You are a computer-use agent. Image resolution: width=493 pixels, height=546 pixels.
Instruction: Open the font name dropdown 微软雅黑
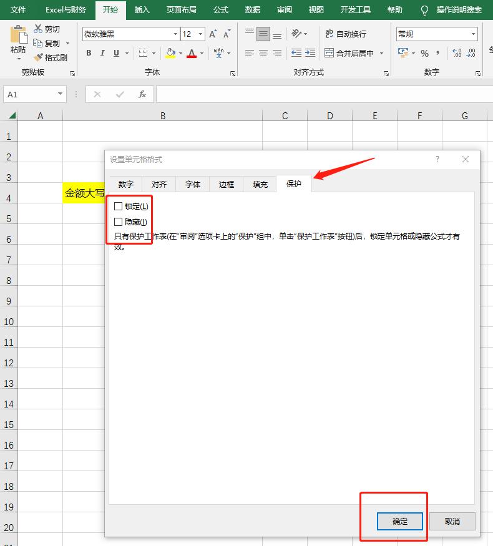coord(130,34)
